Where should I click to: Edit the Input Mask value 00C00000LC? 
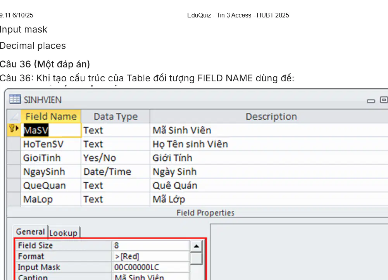[151, 267]
